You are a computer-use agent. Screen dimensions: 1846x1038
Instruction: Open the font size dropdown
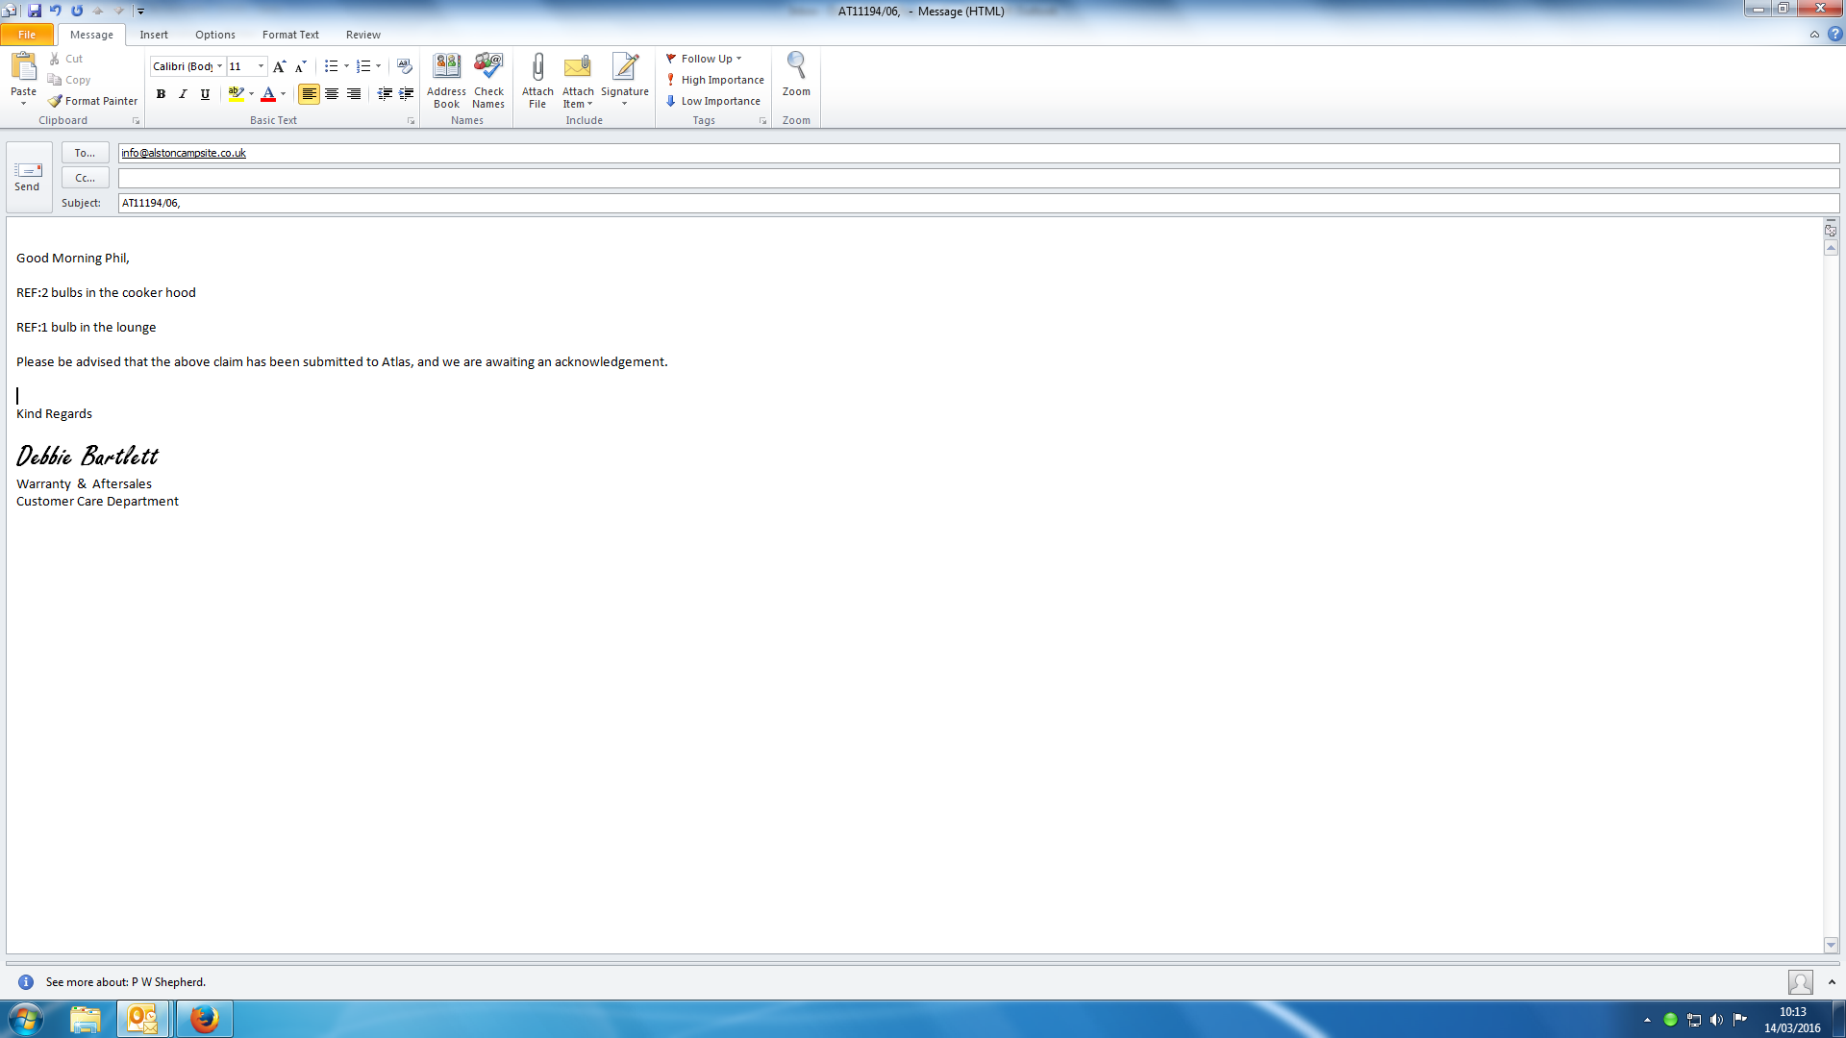(x=261, y=66)
